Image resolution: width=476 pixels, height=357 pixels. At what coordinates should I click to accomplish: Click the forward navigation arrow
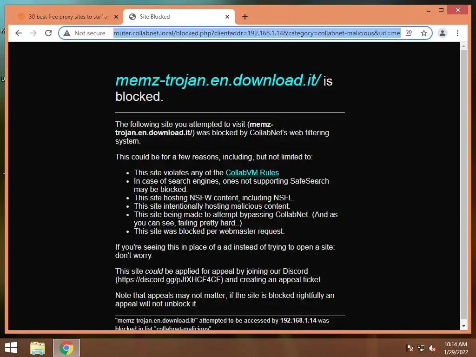point(33,33)
